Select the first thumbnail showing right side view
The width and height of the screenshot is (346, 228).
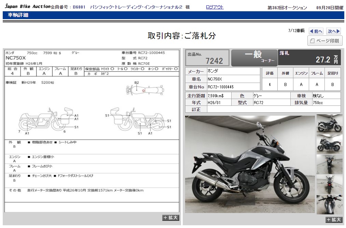pos(330,124)
